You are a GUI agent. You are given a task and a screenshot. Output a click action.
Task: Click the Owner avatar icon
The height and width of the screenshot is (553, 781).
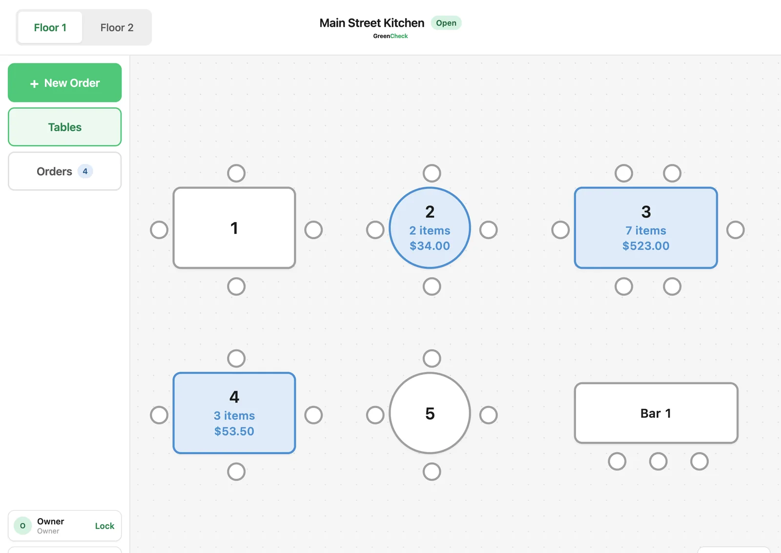(x=22, y=526)
